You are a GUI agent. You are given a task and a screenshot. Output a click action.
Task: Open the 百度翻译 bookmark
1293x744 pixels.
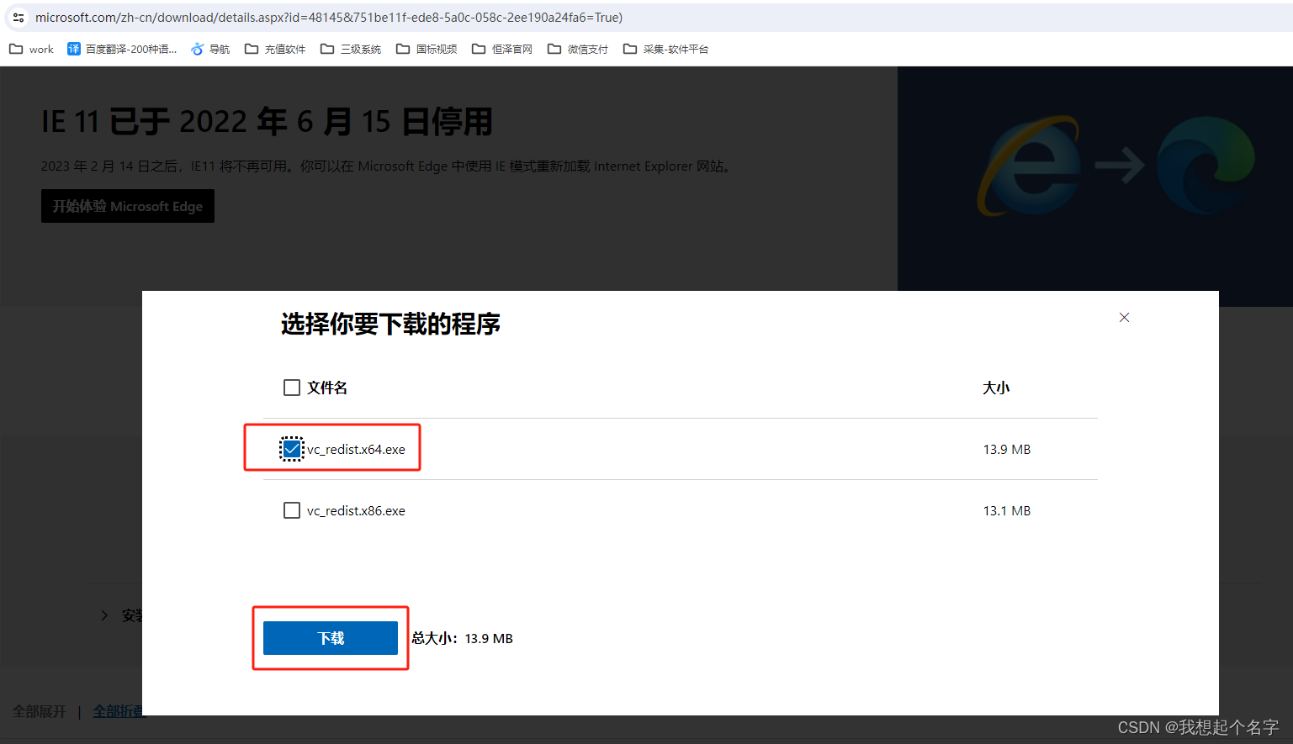click(x=122, y=49)
